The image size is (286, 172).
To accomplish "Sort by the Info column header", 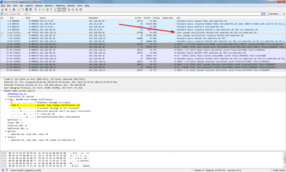I will (231, 18).
